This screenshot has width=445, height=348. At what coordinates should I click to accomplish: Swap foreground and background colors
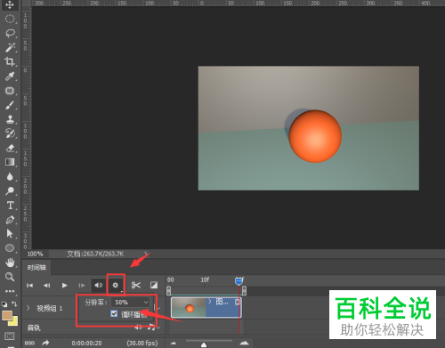14,303
